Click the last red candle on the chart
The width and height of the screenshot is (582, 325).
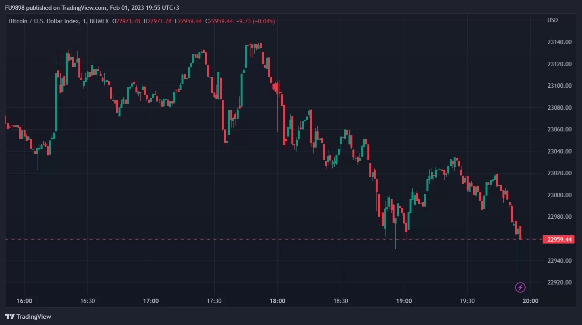tap(520, 233)
